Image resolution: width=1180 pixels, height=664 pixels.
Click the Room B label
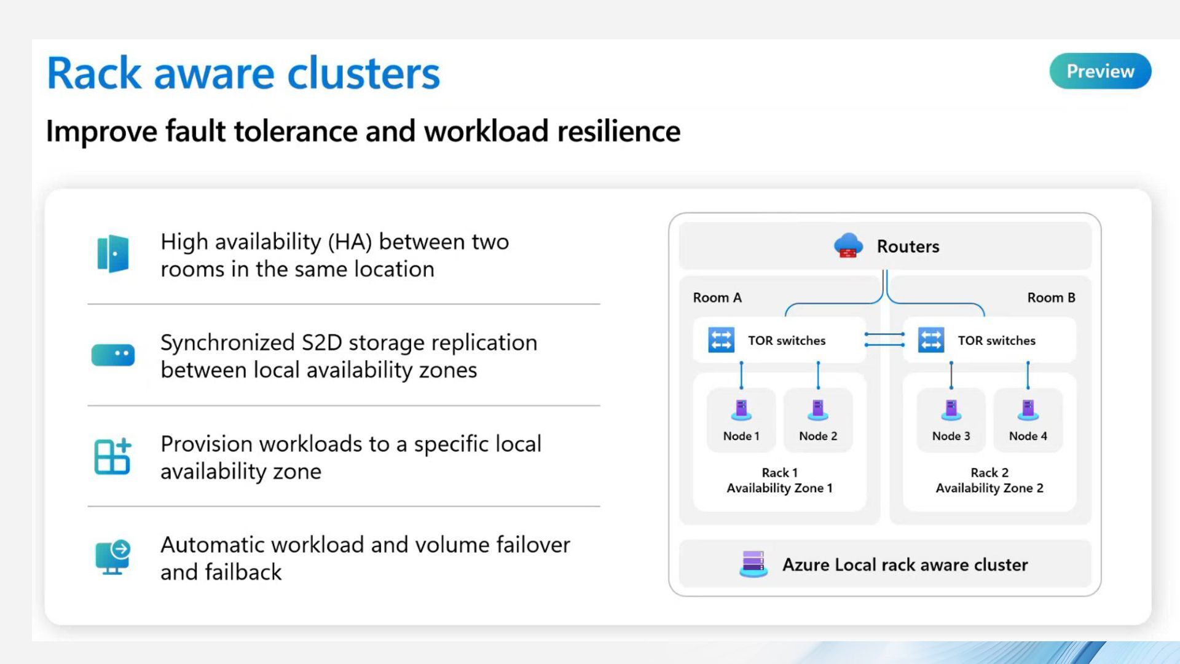tap(1051, 298)
